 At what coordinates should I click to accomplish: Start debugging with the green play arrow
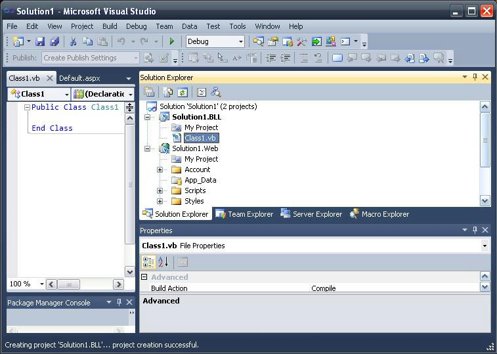172,41
